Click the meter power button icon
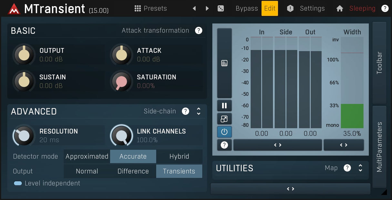This screenshot has width=392, height=200. [224, 132]
